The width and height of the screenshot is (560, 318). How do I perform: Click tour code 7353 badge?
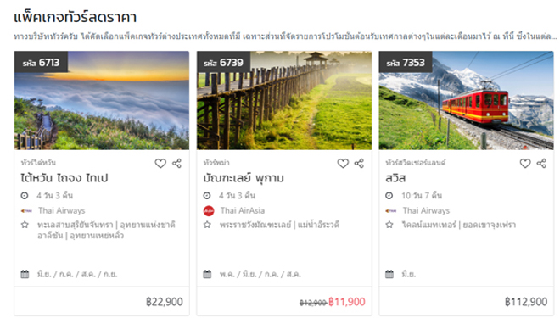click(x=406, y=63)
